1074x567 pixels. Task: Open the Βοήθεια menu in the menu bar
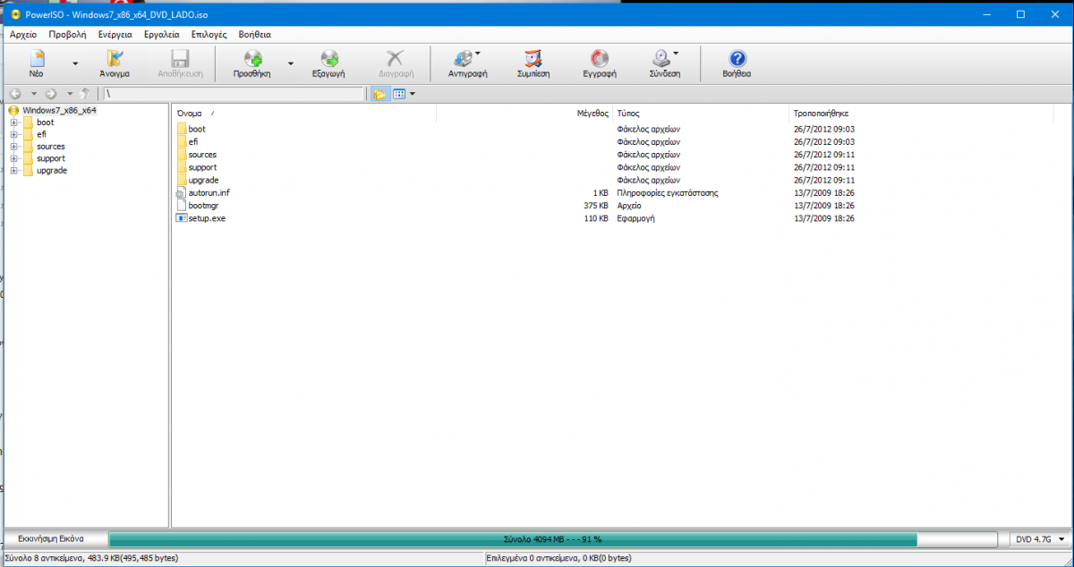tap(255, 34)
